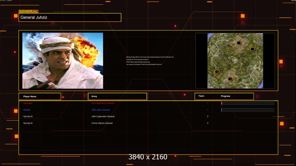The height and width of the screenshot is (166, 296).
Task: Click the Progress column header label
Action: (x=225, y=96)
